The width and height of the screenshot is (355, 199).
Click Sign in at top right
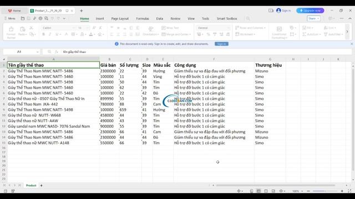coord(283,11)
